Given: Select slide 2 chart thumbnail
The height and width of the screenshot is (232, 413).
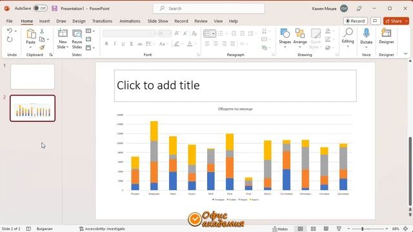Looking at the screenshot, I should [x=33, y=108].
